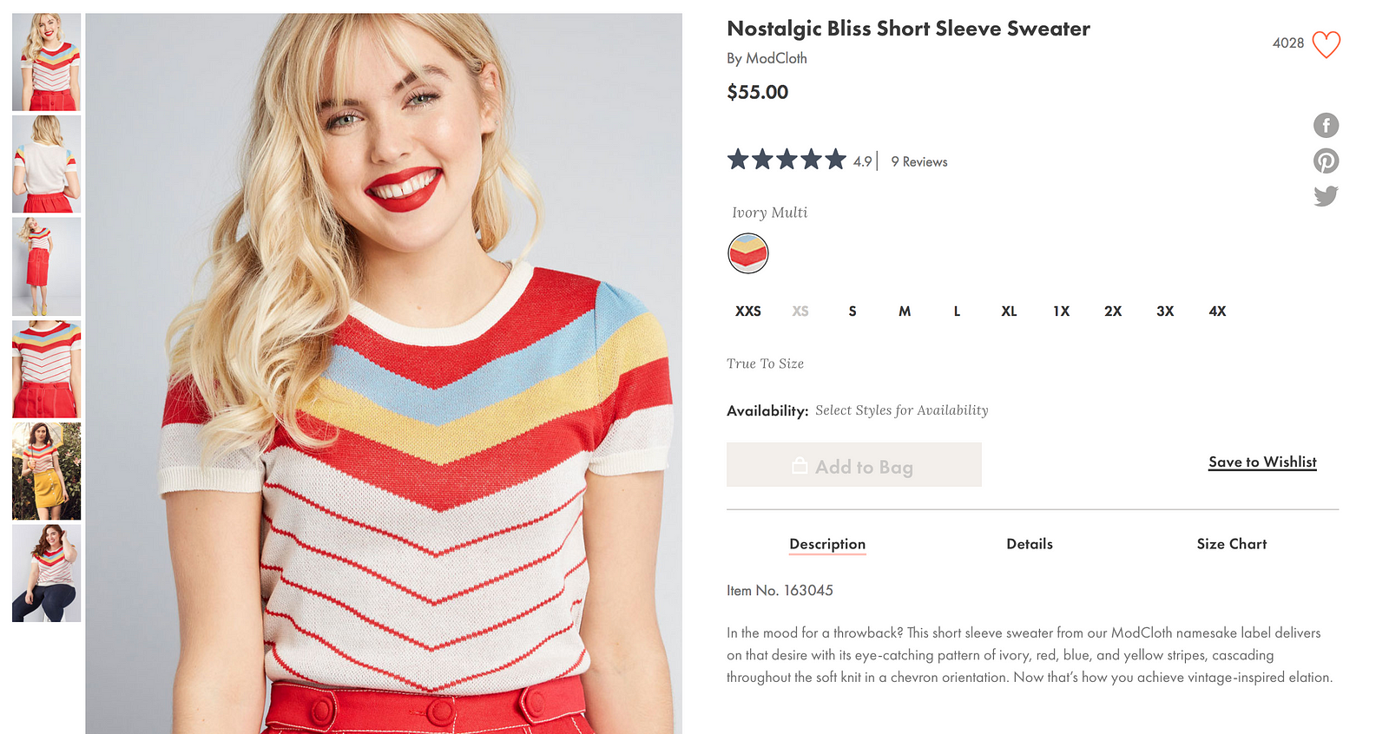1389x734 pixels.
Task: Share product on Facebook
Action: pyautogui.click(x=1326, y=126)
